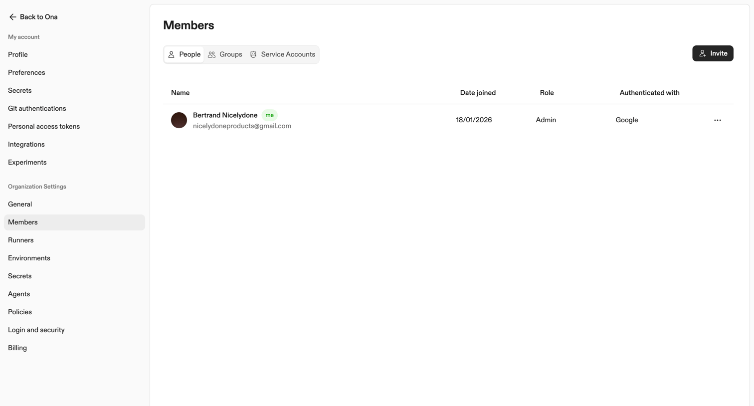Open the three-dots menu for Bertrand Nicelydone
Image resolution: width=754 pixels, height=406 pixels.
(718, 120)
